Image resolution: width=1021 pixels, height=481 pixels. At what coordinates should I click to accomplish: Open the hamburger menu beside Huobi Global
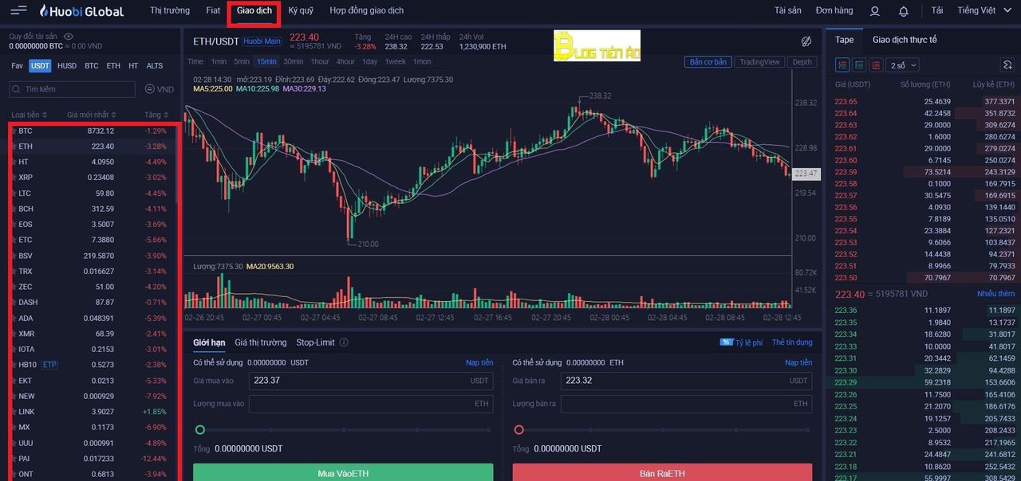point(18,10)
